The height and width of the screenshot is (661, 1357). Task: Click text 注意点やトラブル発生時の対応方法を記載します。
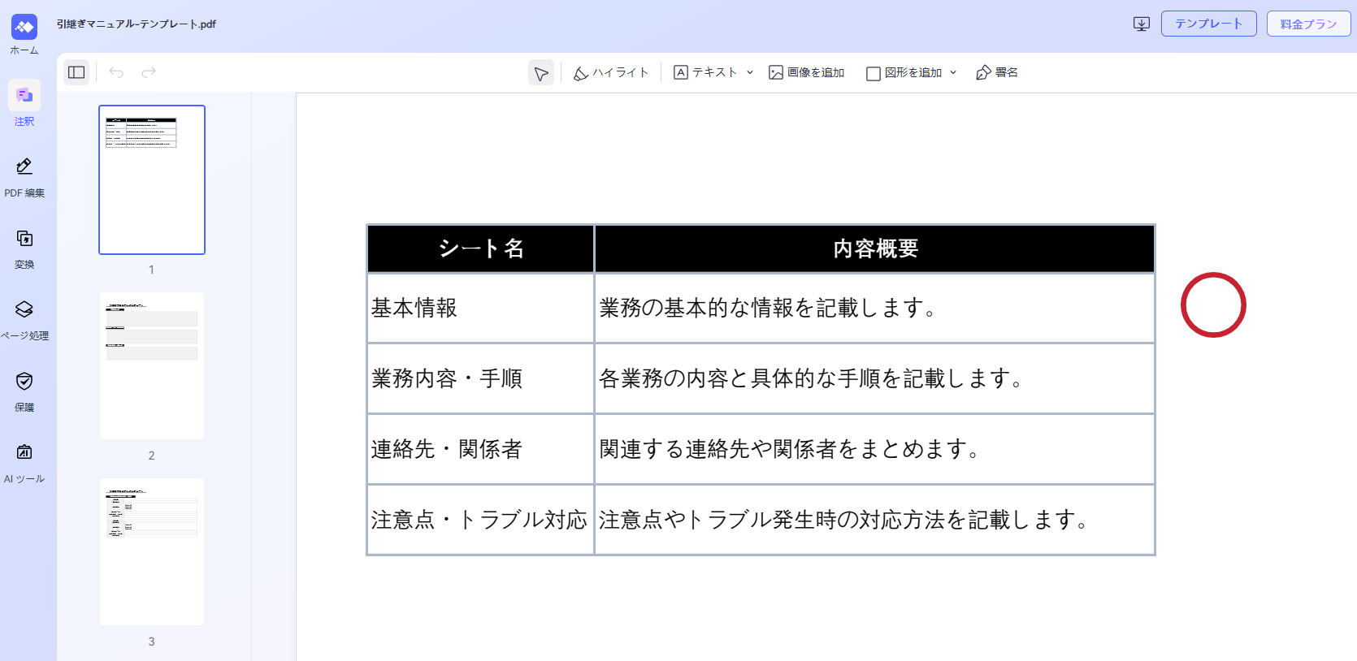[844, 520]
